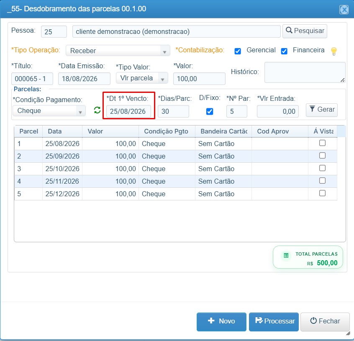Click the Título field
Viewport: 354px width, 341px height.
pyautogui.click(x=32, y=79)
